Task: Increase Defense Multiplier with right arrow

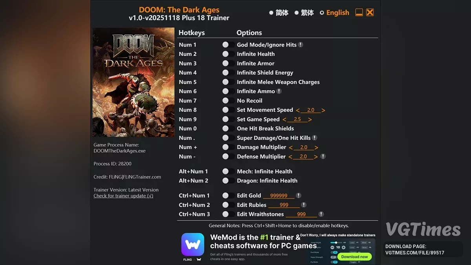Action: [x=316, y=157]
